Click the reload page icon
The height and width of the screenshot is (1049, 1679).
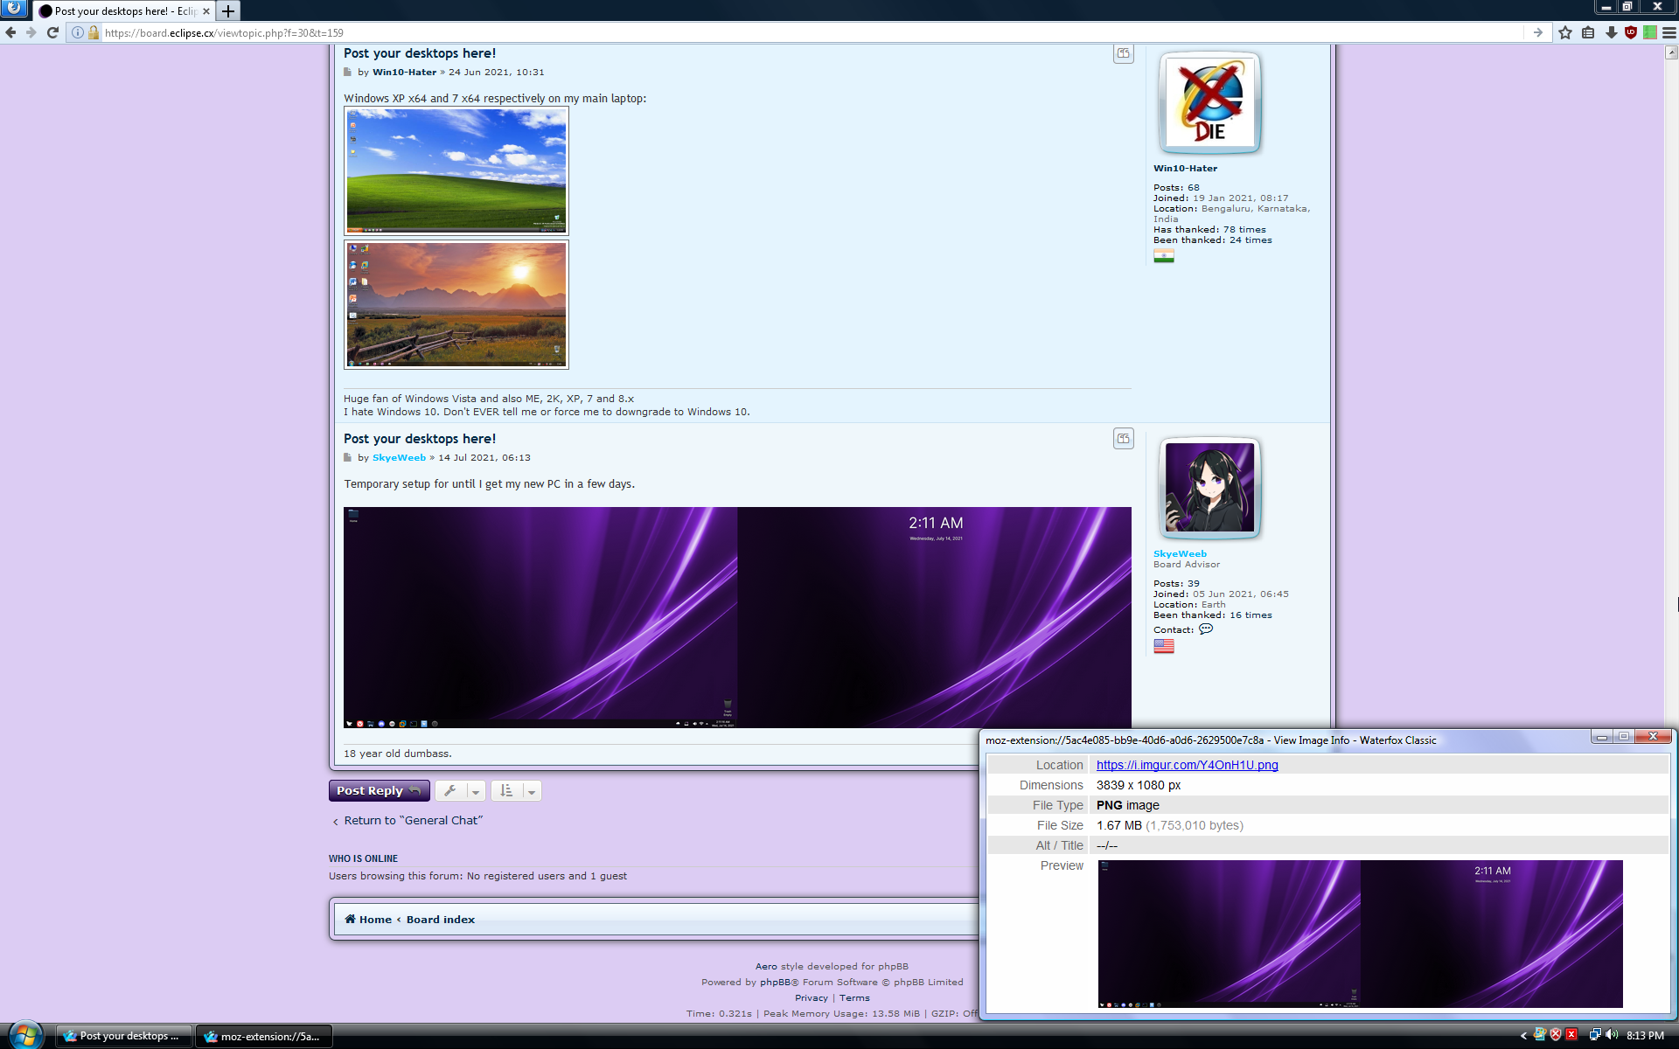tap(52, 32)
